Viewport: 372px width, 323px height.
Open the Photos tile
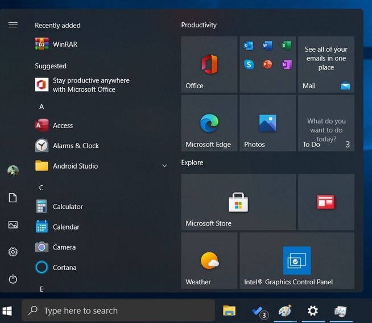click(x=267, y=123)
